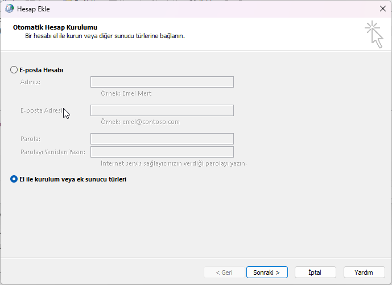
Task: Click the Örnek: emel@contoso.com hint text
Action: (x=140, y=122)
